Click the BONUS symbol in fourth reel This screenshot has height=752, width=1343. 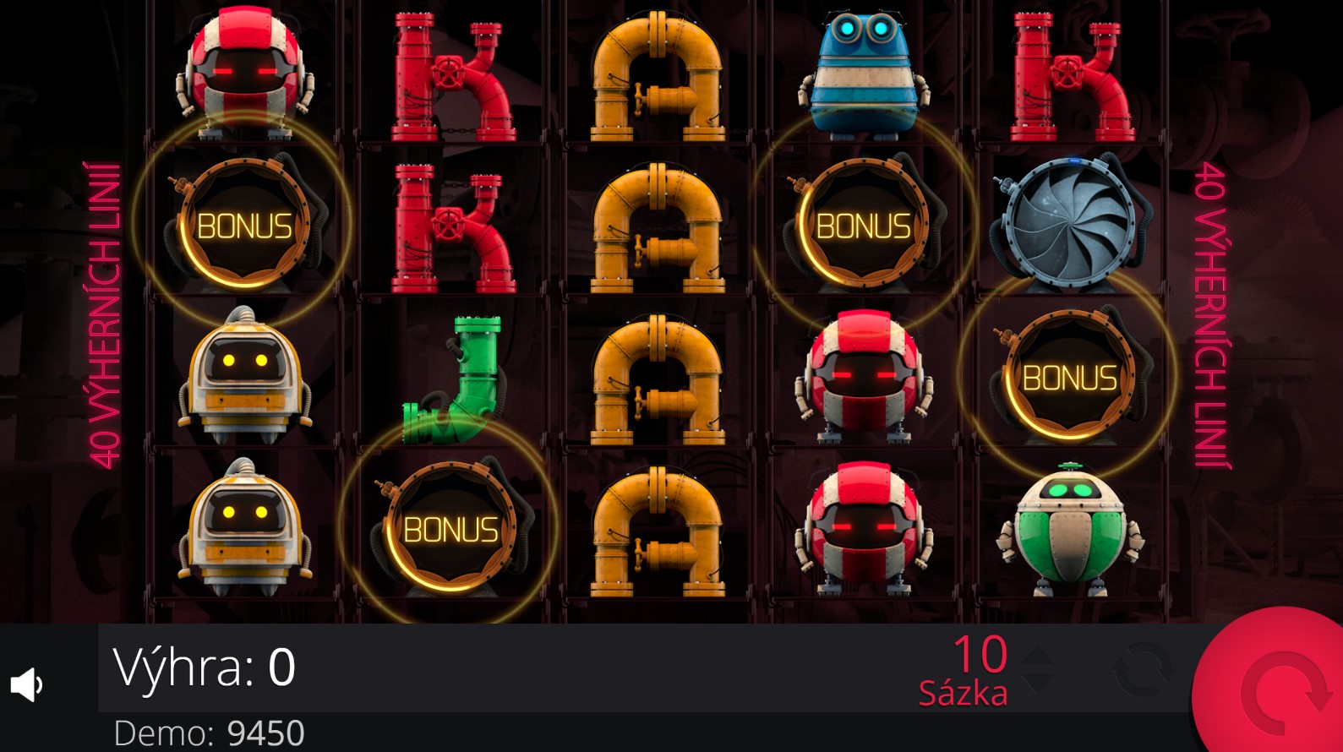click(x=862, y=223)
